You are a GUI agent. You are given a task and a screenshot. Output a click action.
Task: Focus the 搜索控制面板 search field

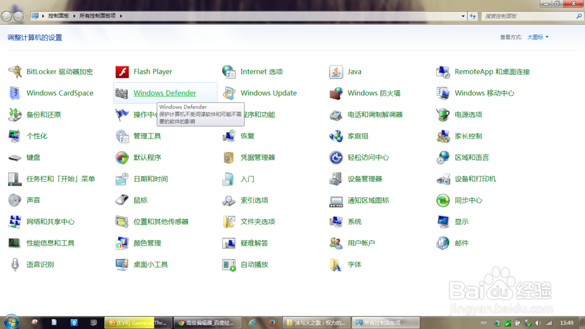pos(529,16)
